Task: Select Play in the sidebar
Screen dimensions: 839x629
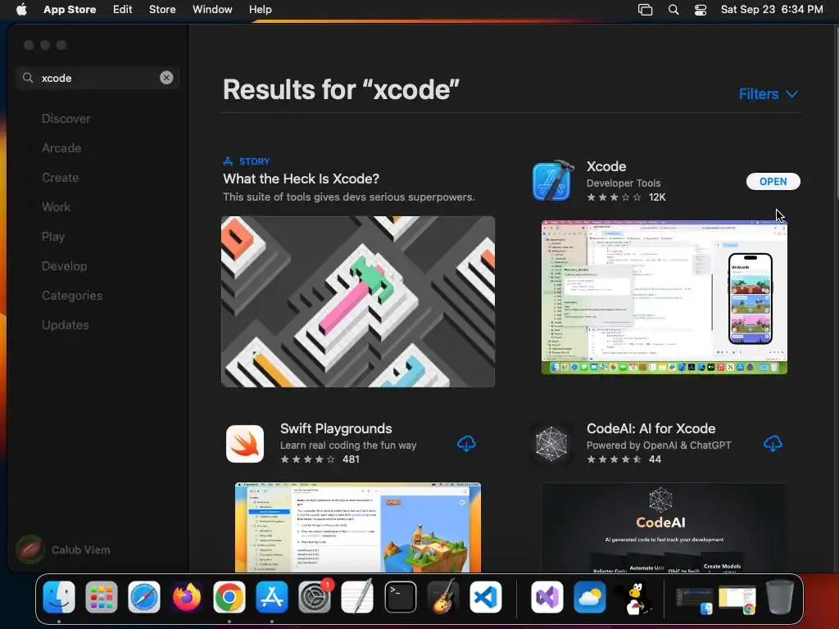Action: tap(53, 237)
